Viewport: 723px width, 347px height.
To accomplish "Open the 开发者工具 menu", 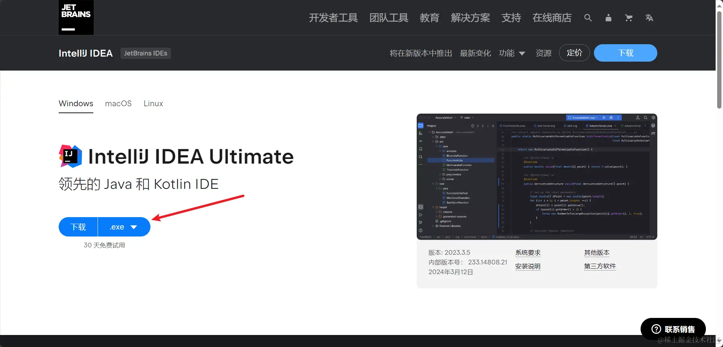I will coord(333,18).
